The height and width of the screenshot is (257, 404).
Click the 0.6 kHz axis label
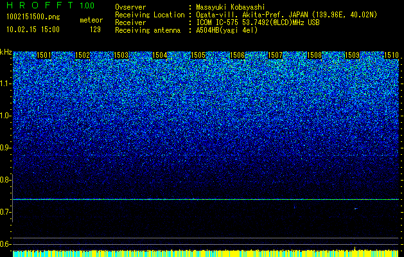[4, 244]
